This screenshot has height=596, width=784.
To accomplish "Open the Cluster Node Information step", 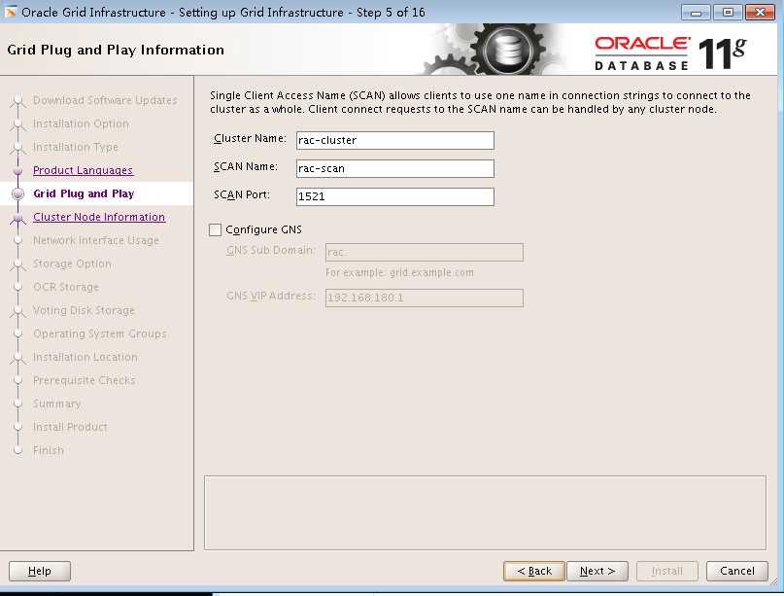I will coord(99,217).
